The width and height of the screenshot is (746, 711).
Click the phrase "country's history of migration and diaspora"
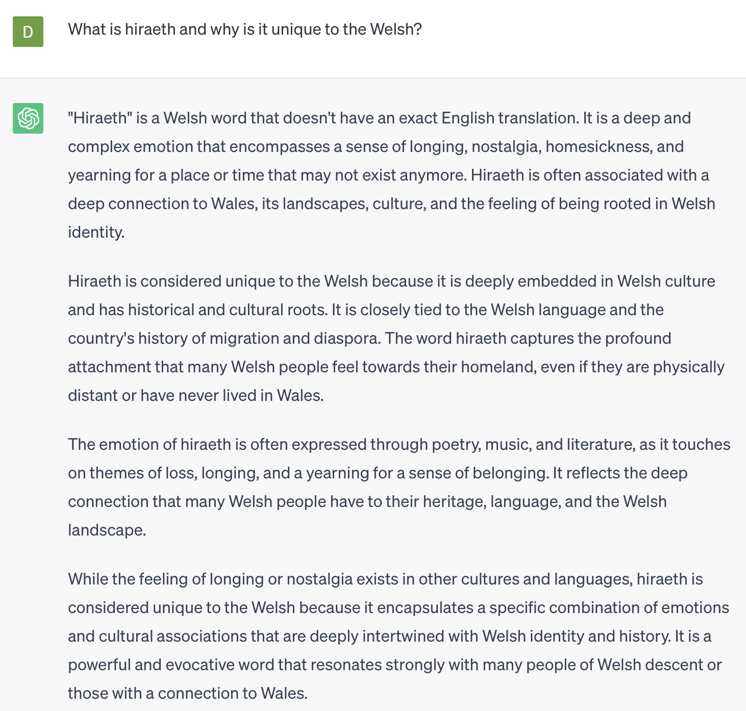click(x=223, y=339)
